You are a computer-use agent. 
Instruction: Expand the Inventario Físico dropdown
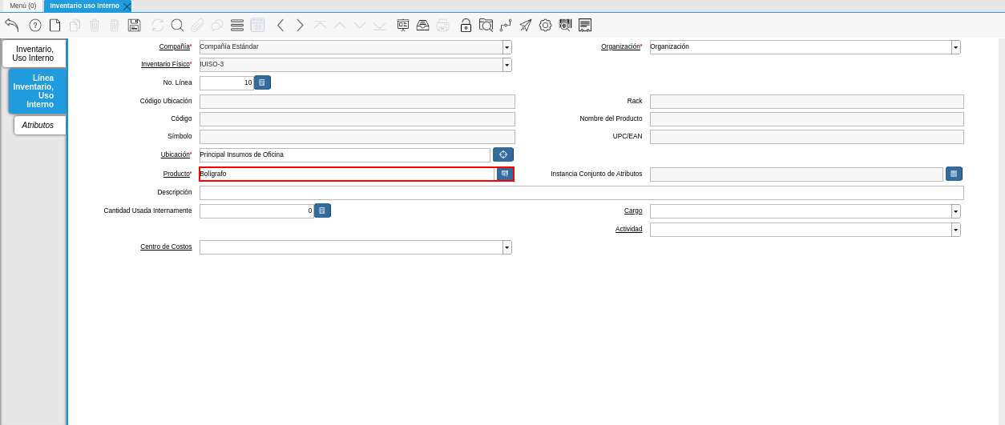click(507, 65)
